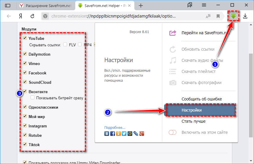Uncheck the Instagram module checkbox
This screenshot has width=254, height=164.
(25, 125)
